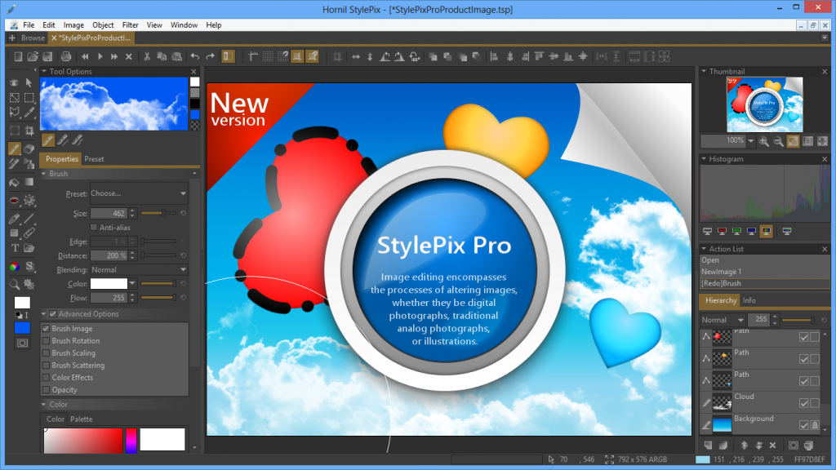The image size is (836, 470).
Task: Select the Eraser tool in the toolbox
Action: tap(29, 149)
